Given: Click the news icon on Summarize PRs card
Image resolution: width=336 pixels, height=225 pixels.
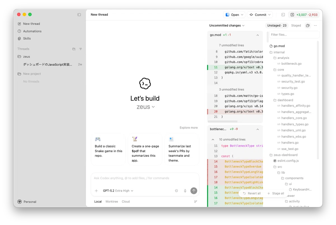Looking at the screenshot, I should [x=171, y=139].
